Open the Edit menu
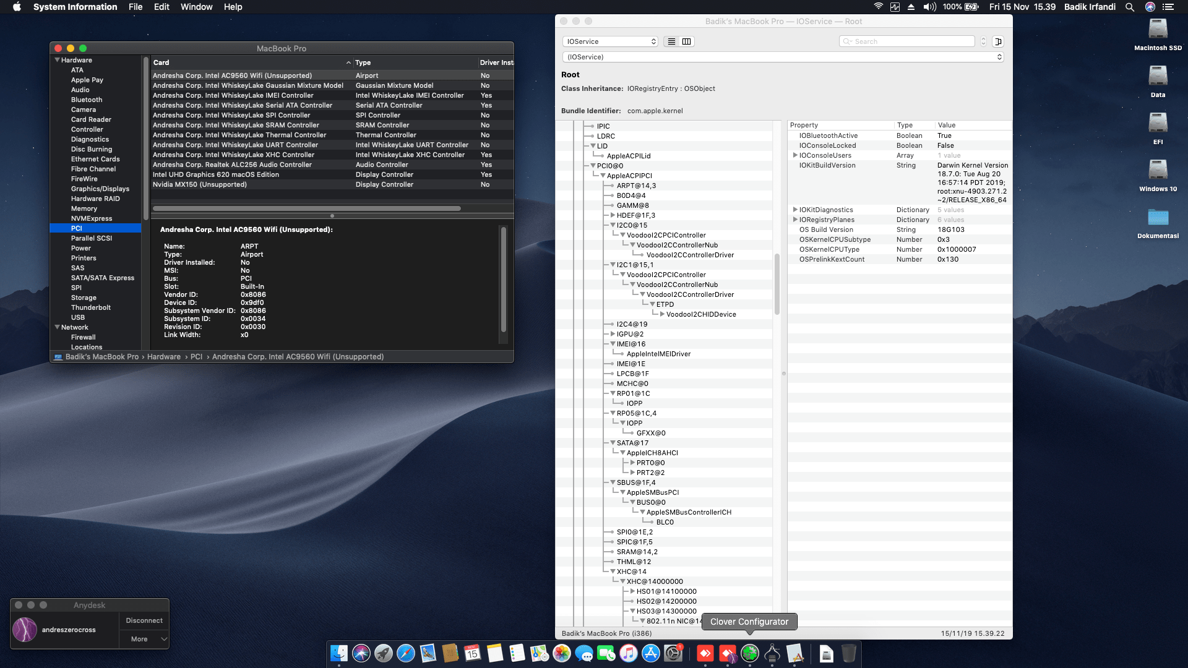 (161, 7)
